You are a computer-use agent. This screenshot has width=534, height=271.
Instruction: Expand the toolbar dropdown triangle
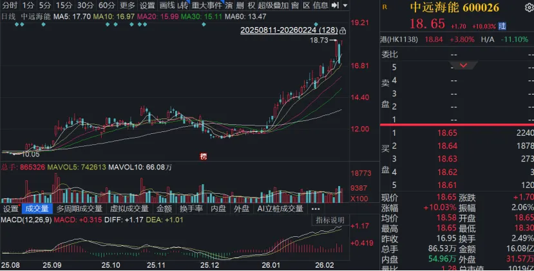pos(345,5)
